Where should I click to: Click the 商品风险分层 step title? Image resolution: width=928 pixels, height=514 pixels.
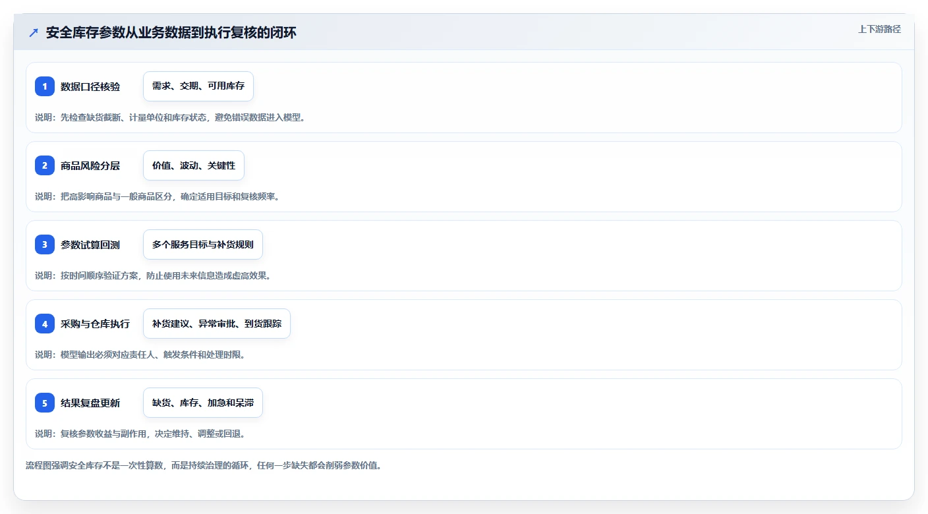(x=90, y=165)
